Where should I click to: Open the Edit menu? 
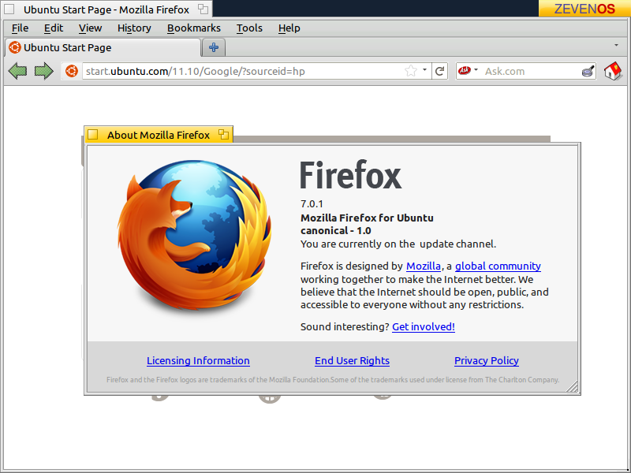54,28
